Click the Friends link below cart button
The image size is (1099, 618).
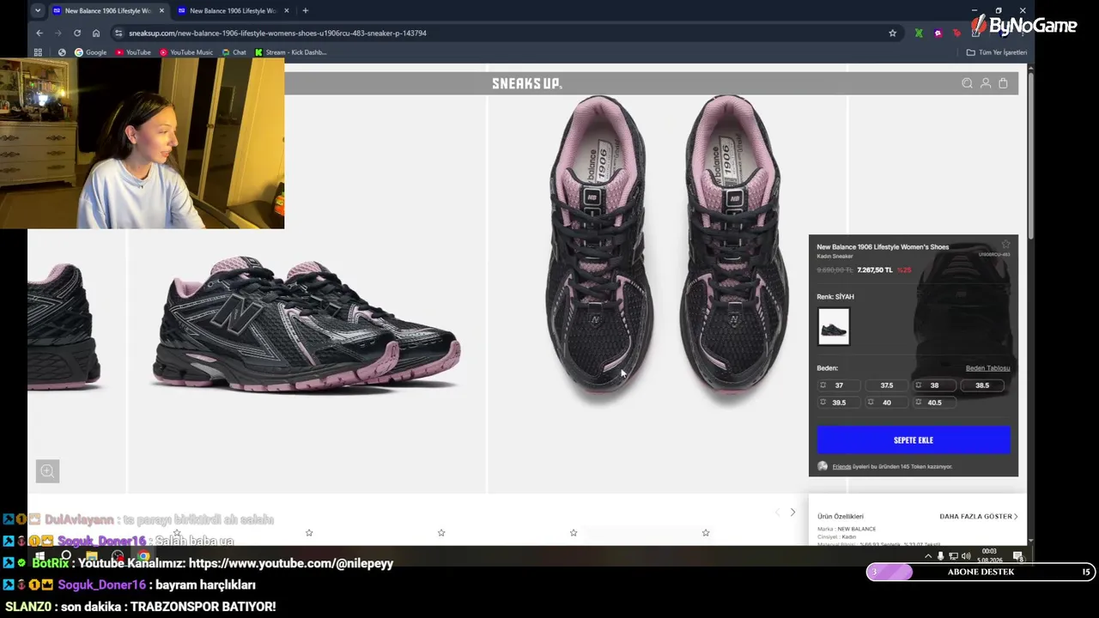[841, 467]
